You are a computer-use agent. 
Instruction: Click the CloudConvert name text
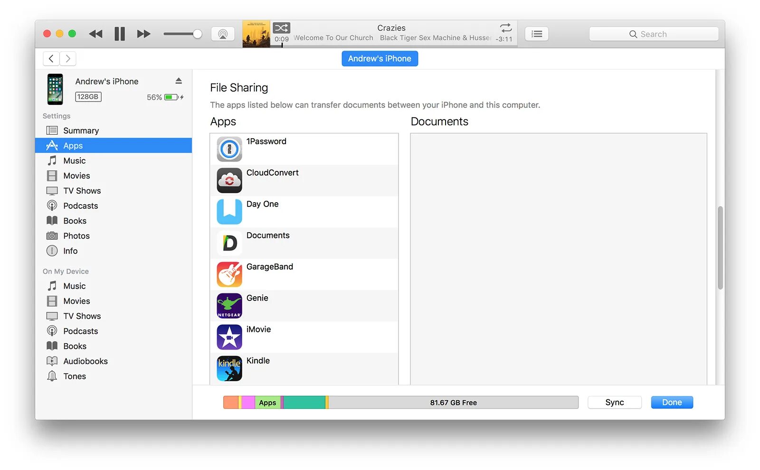[x=272, y=173]
